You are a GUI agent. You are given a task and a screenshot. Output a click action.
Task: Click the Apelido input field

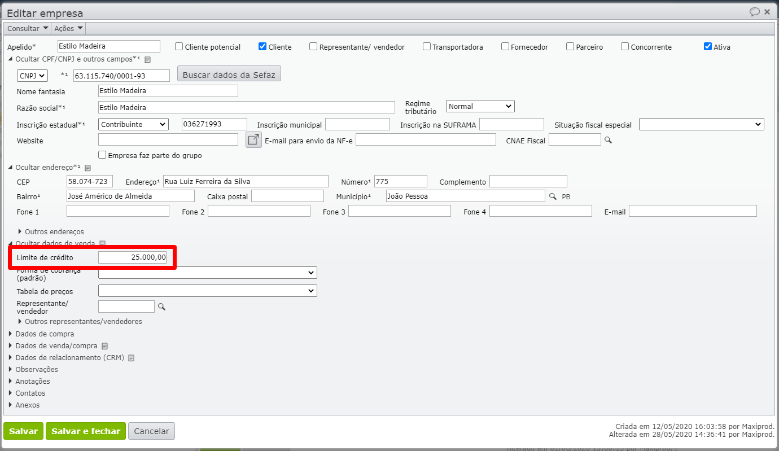[109, 46]
